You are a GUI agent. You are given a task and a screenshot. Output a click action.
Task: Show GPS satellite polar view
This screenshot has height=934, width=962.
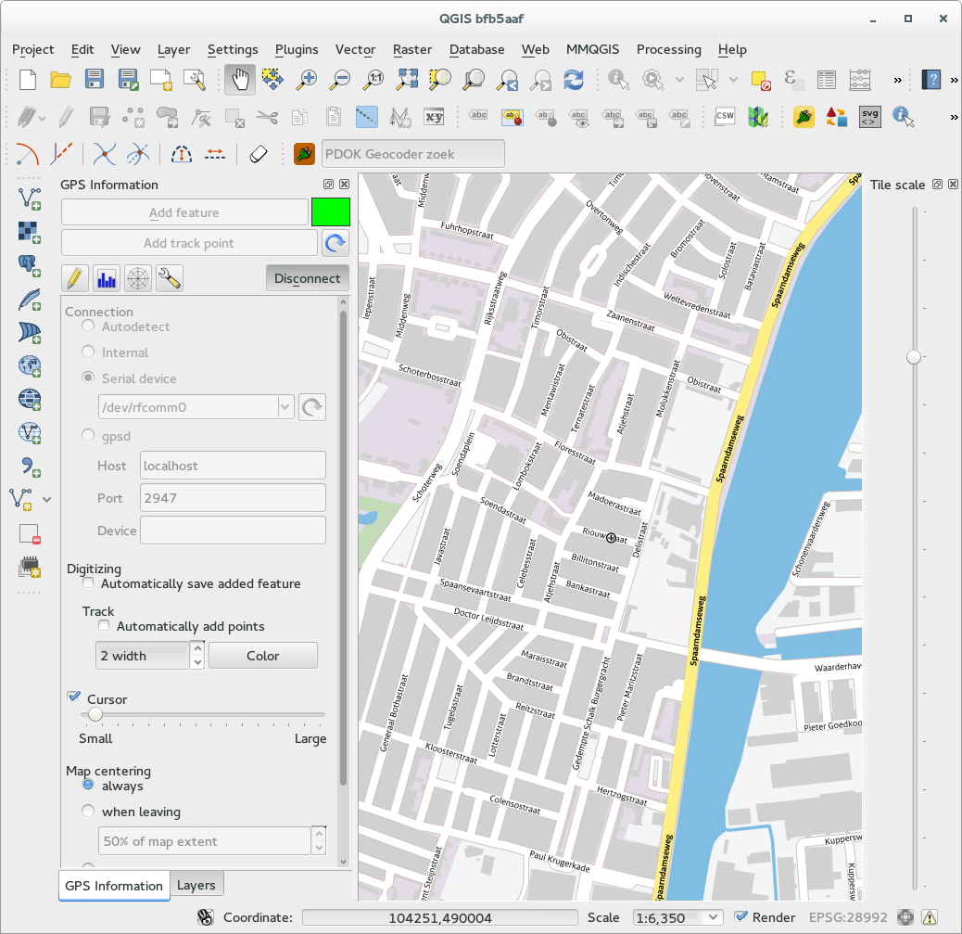(x=138, y=279)
